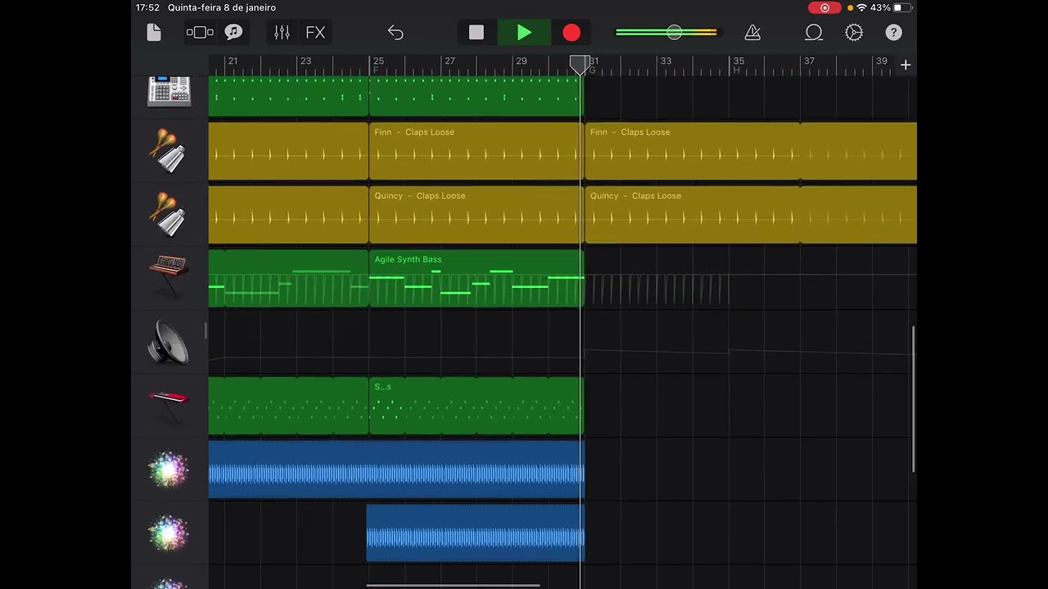Click the track header resize handle
1048x589 pixels.
pos(206,330)
